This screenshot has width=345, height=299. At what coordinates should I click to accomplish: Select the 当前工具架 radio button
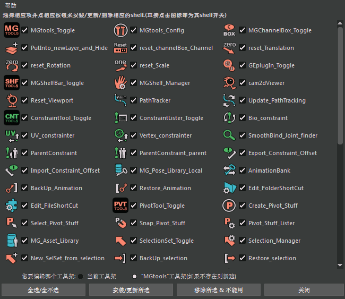point(81,276)
